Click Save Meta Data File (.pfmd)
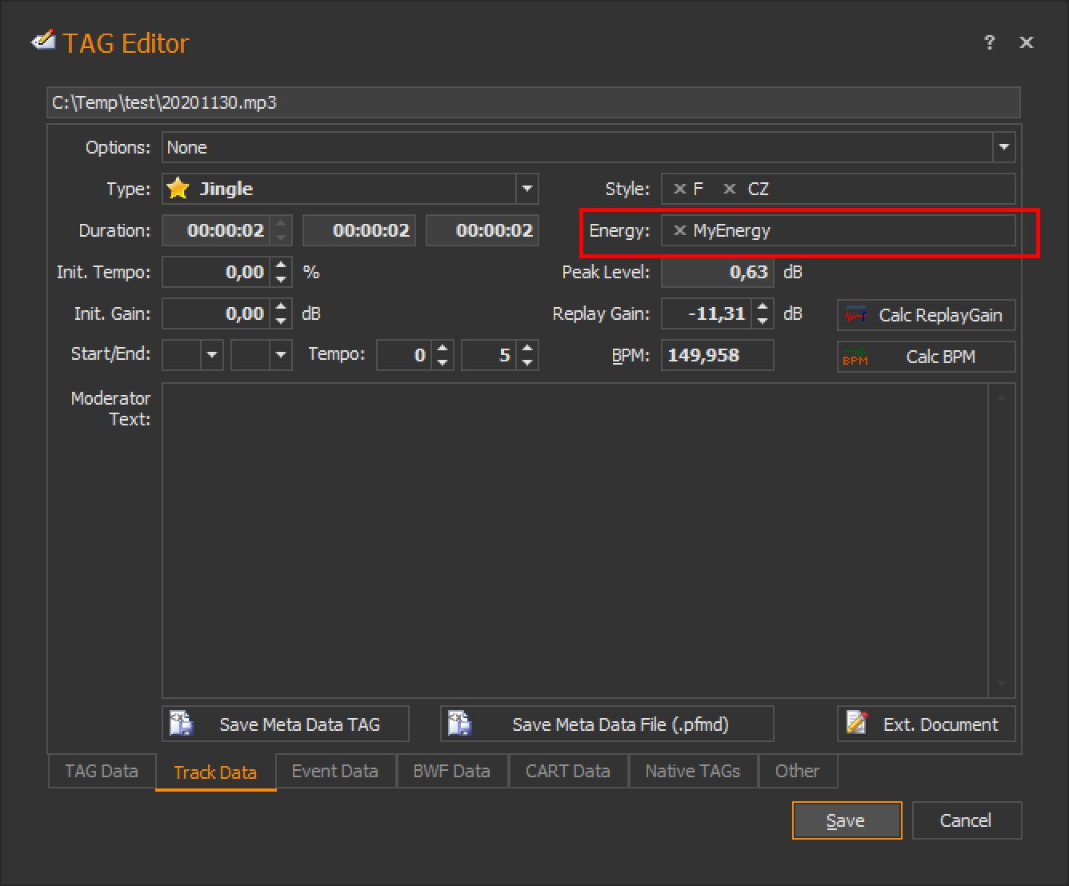This screenshot has width=1069, height=886. pos(607,724)
